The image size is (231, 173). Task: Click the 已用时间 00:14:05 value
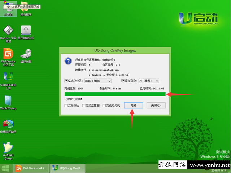[x=158, y=89]
